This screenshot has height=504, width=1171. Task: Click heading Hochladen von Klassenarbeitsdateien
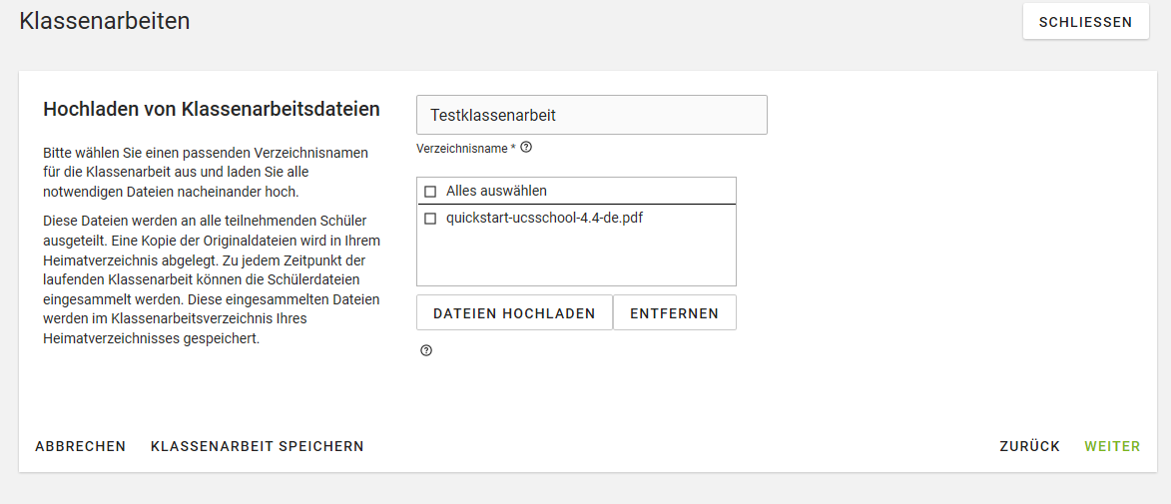pos(212,109)
